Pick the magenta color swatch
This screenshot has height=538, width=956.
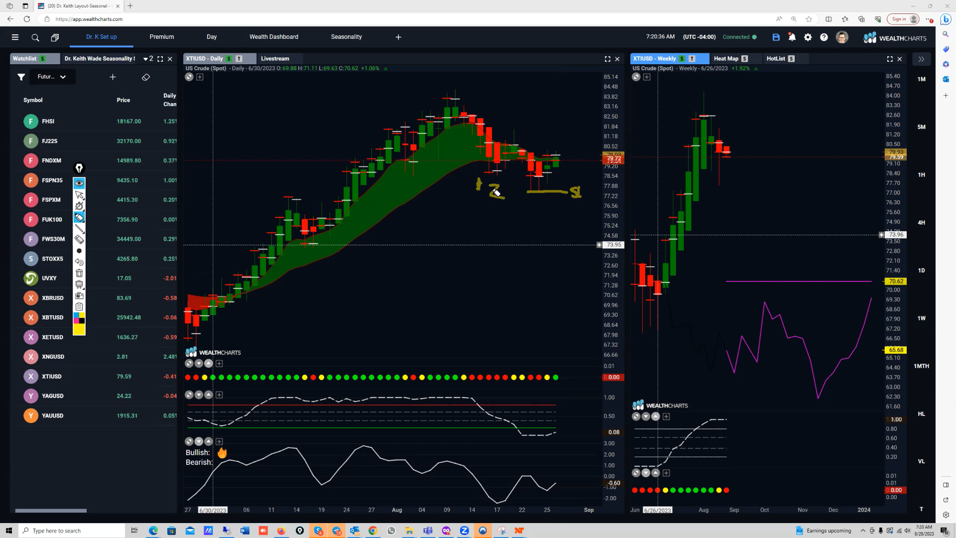(x=76, y=321)
